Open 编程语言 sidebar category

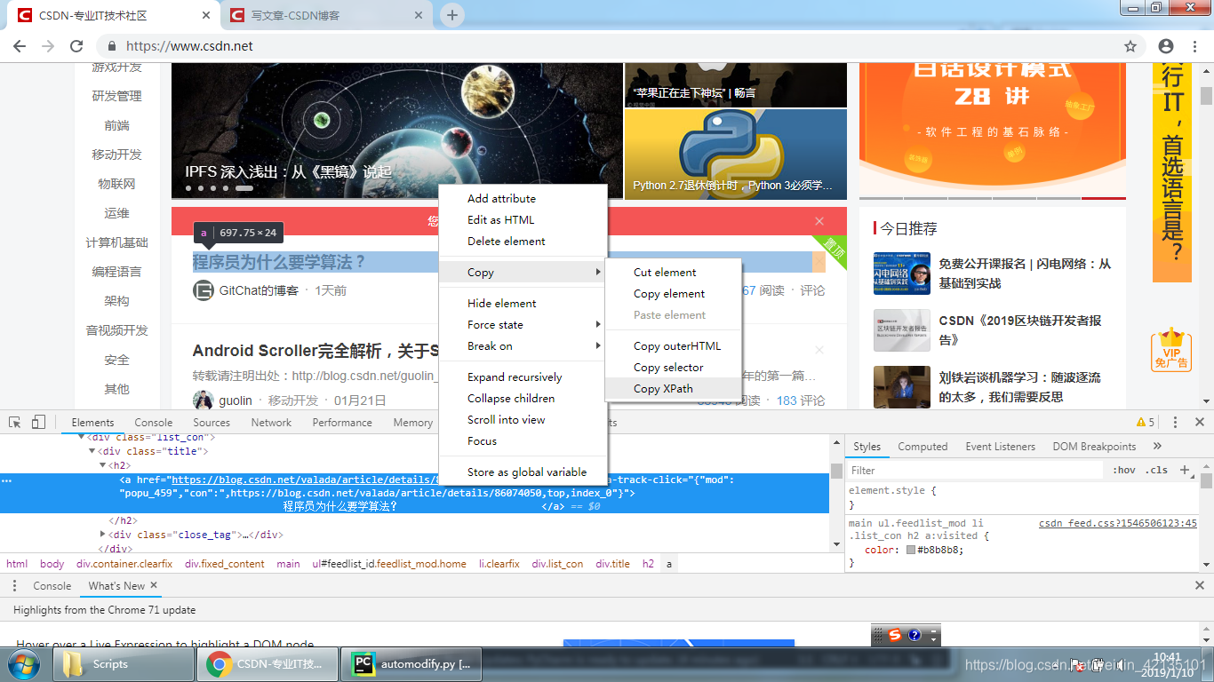[116, 272]
